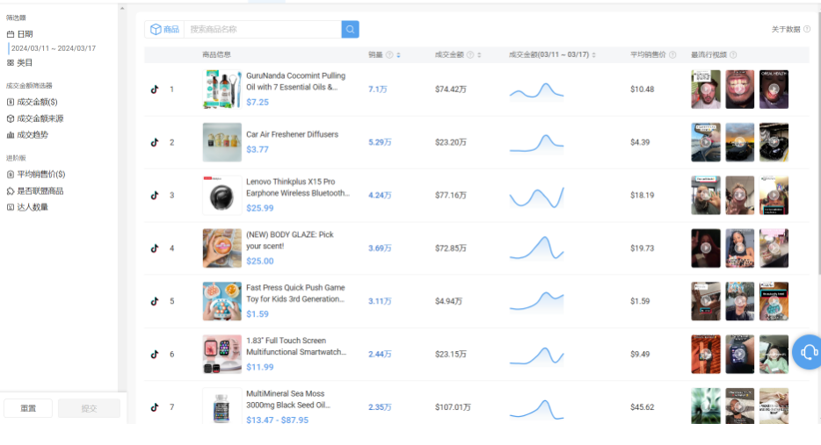Click the TikTok icon in row 5
Viewport: 821px width, 445px height.
click(155, 301)
